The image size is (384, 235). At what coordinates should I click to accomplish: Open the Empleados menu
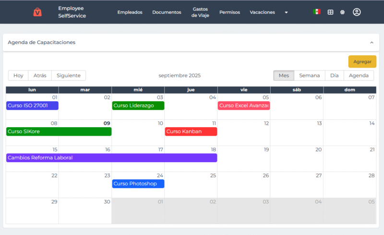click(x=130, y=12)
